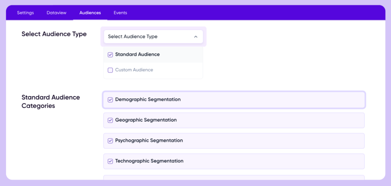Check the Custom Audience checkbox

[x=110, y=70]
